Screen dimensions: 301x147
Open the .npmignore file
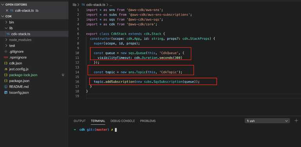coord(18,57)
